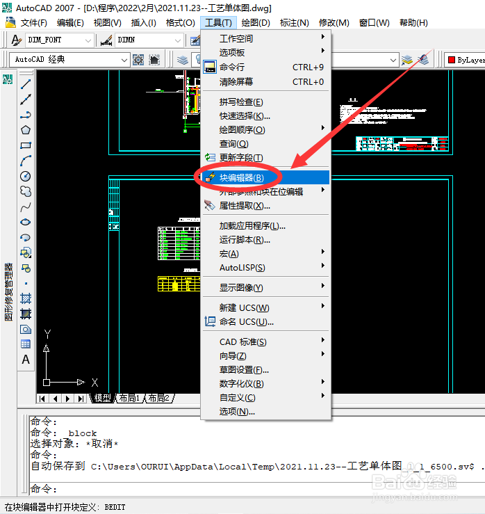Open the ByLayer color dropdown
Image resolution: width=485 pixels, height=514 pixels.
click(465, 60)
